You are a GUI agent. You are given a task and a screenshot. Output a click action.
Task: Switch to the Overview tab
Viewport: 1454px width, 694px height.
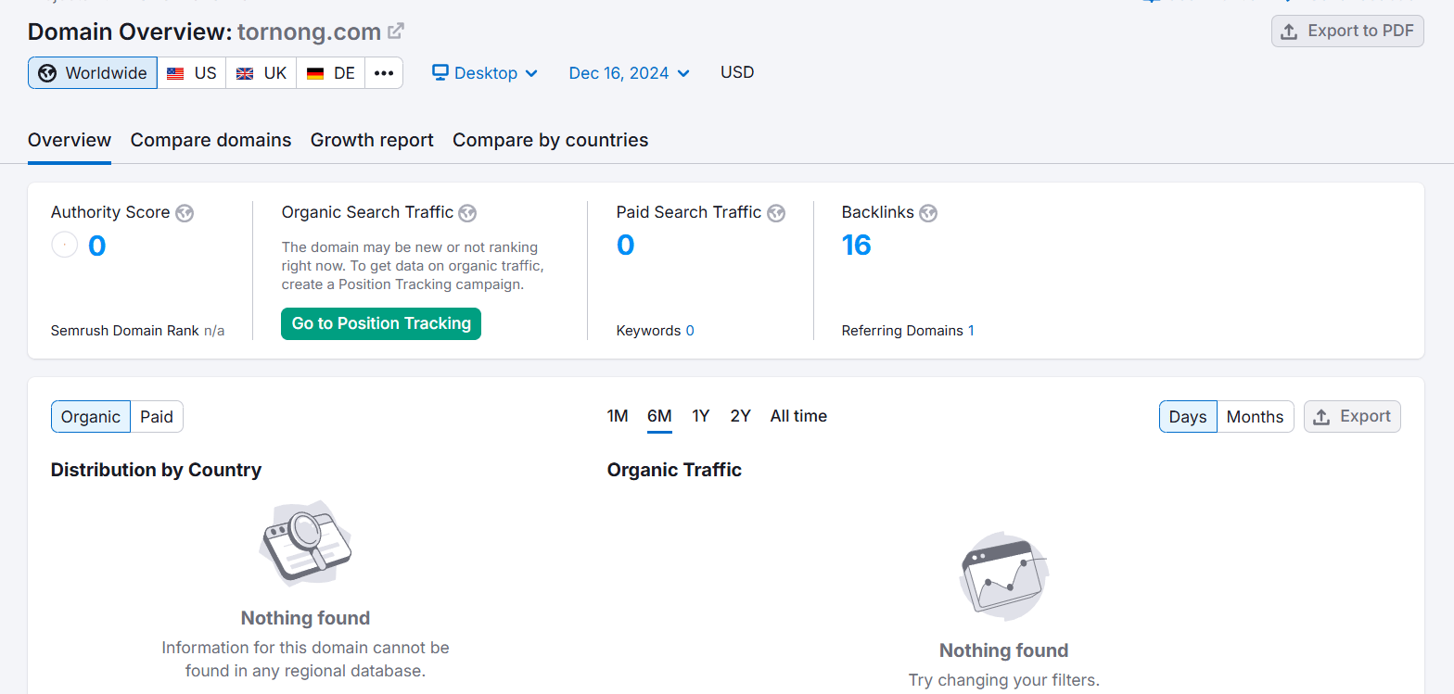point(70,140)
